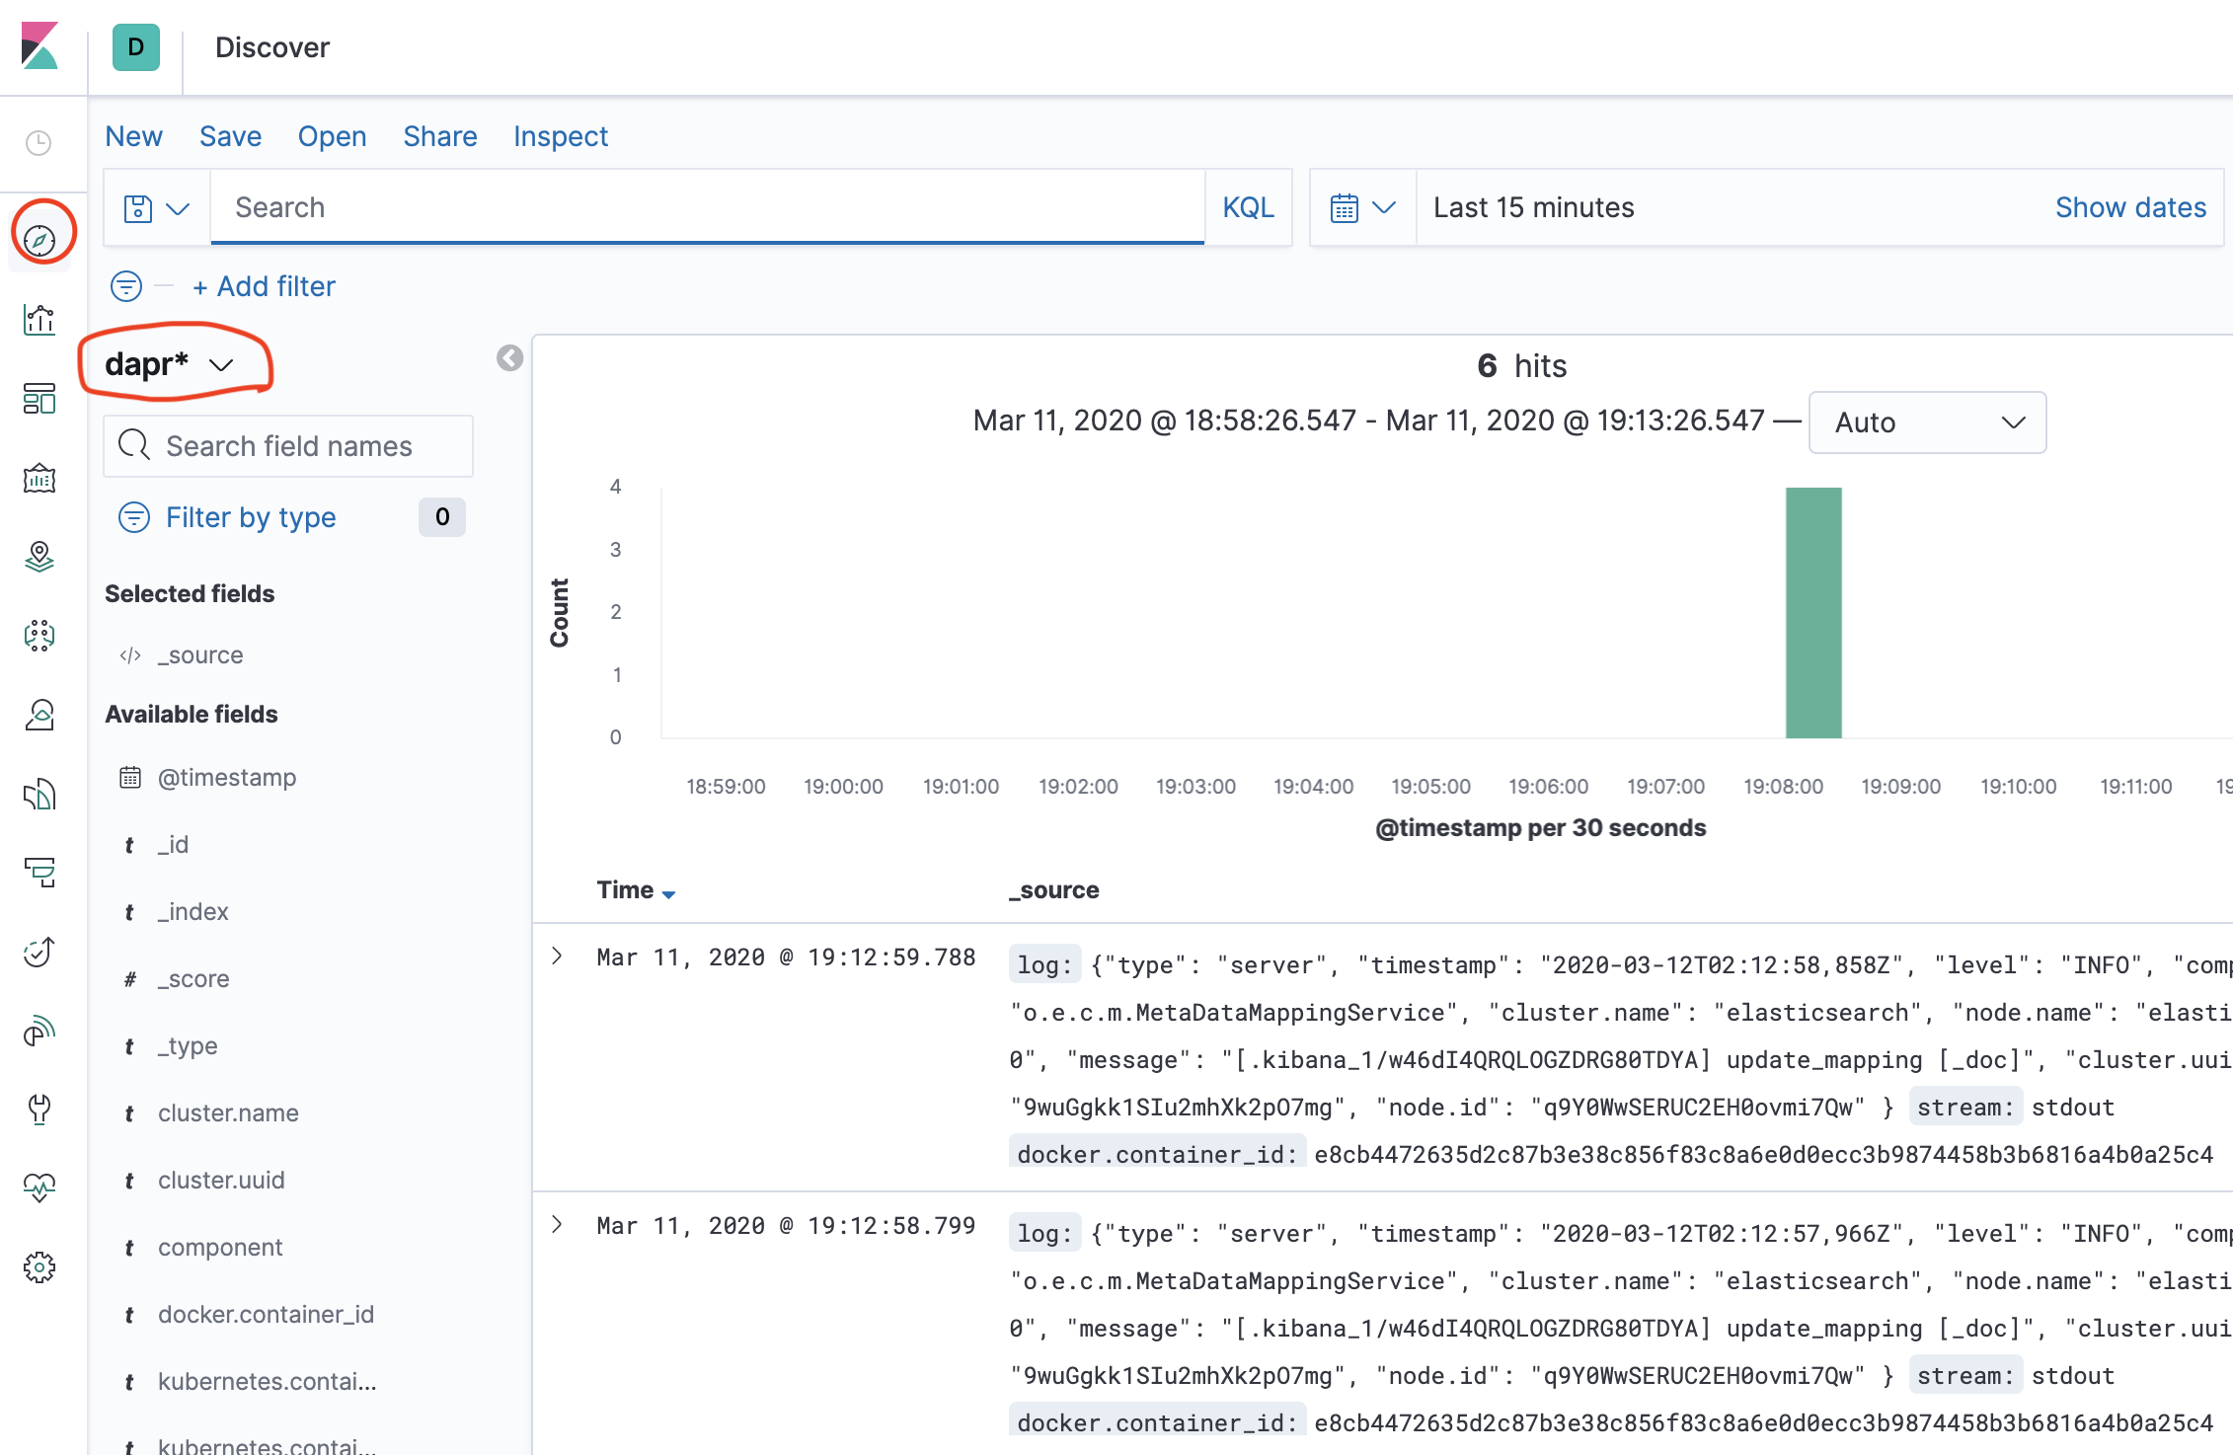
Task: Open Discover from the compass sidebar icon
Action: click(39, 239)
